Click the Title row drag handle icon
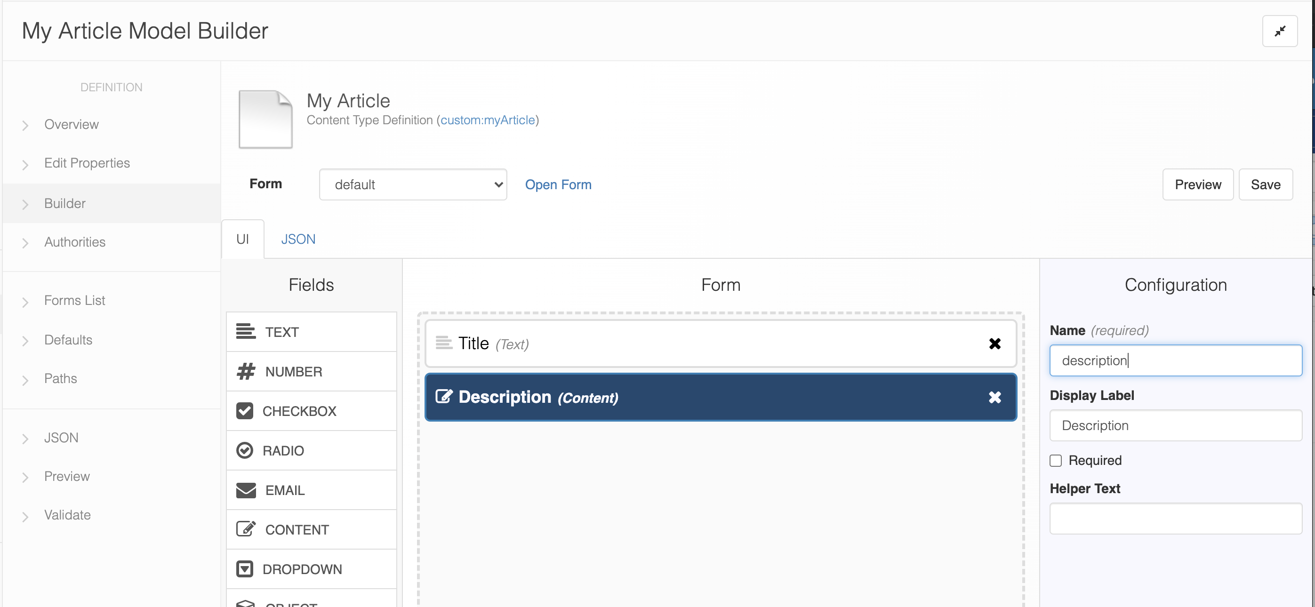The image size is (1315, 607). click(444, 343)
